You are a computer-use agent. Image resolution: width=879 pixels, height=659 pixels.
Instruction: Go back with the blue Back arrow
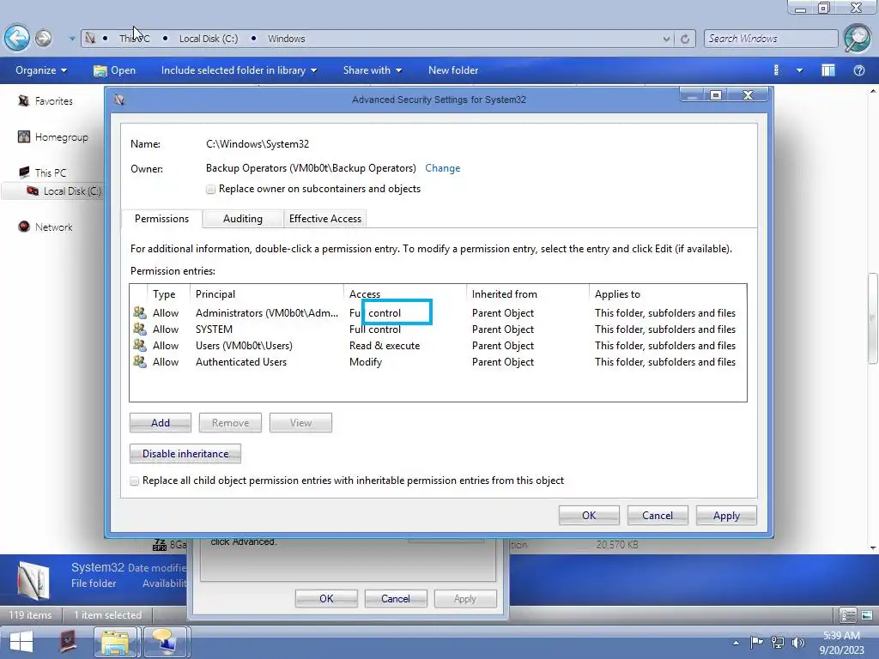coord(17,38)
